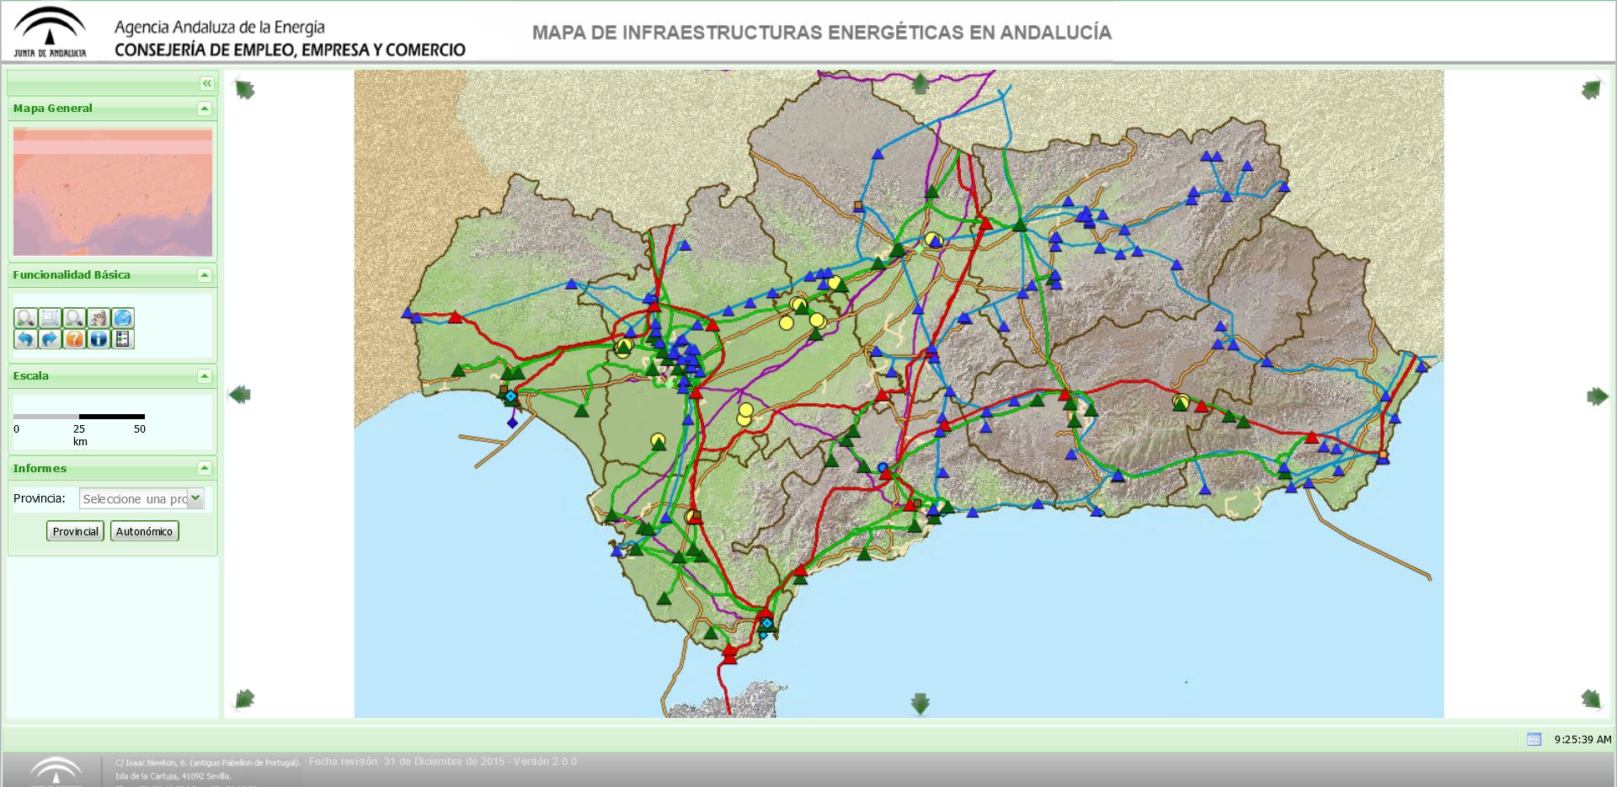
Task: Click the Junta de Andalucía header logo
Action: (x=50, y=32)
